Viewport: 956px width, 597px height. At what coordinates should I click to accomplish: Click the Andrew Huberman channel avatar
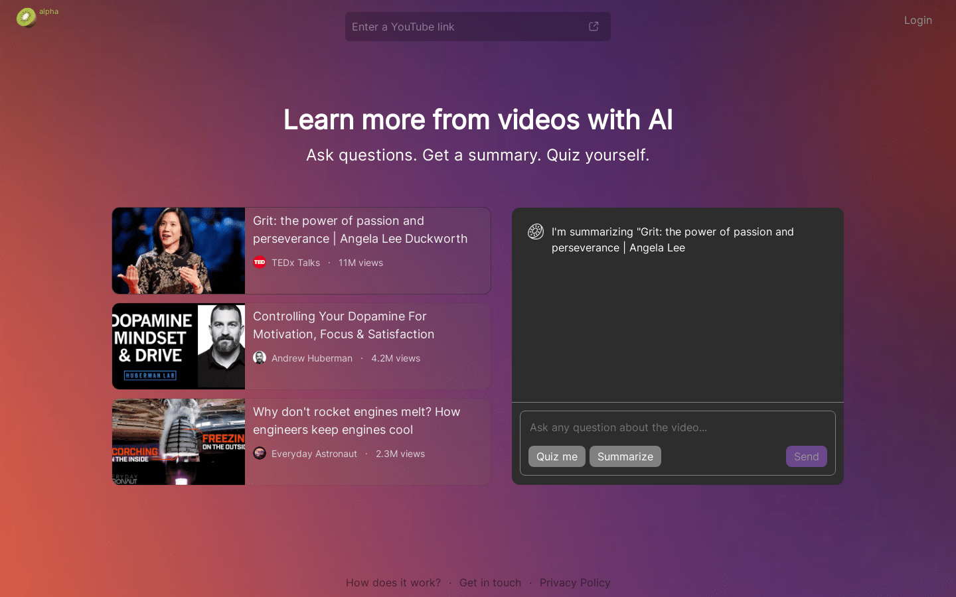tap(260, 358)
